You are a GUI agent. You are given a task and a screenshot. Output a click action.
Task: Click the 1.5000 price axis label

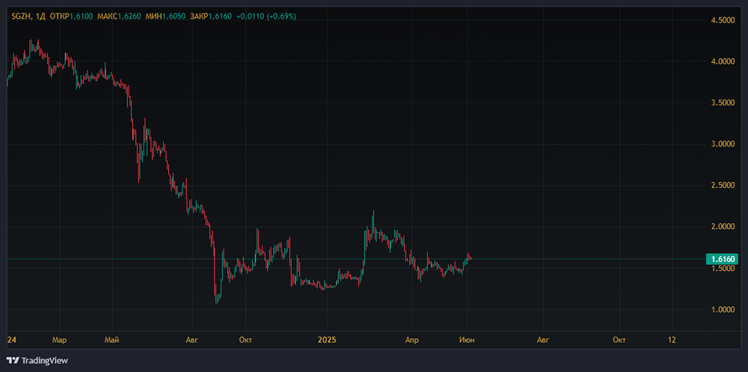pos(723,269)
